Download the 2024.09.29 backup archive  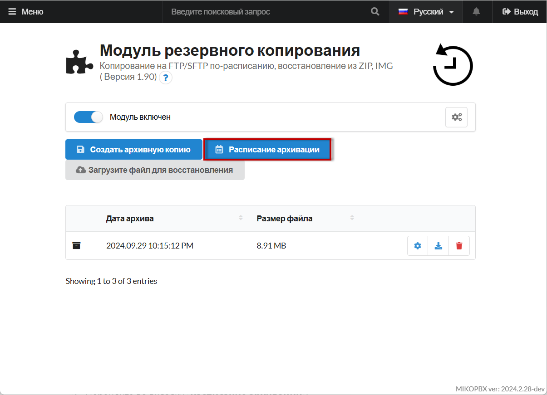(x=439, y=246)
